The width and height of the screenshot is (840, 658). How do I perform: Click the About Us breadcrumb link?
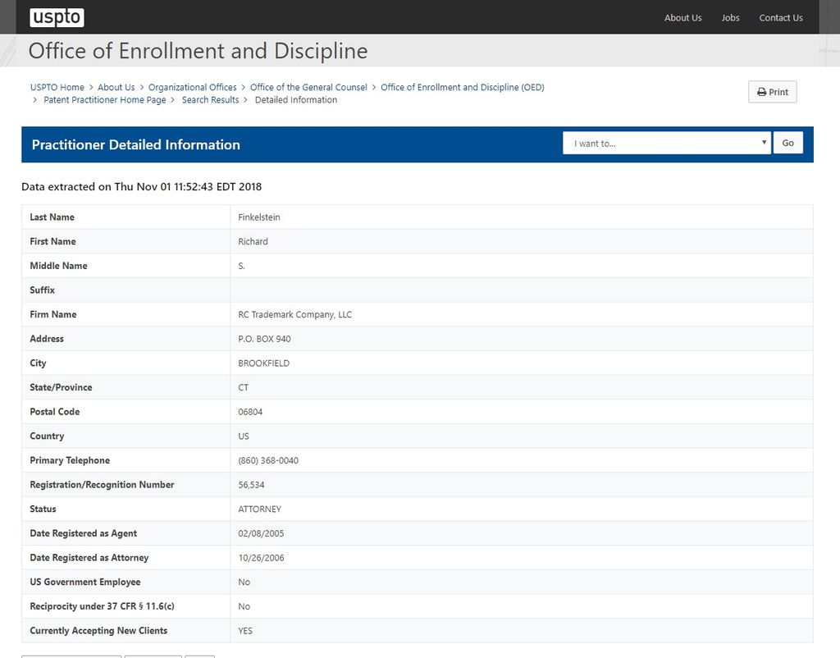[116, 88]
